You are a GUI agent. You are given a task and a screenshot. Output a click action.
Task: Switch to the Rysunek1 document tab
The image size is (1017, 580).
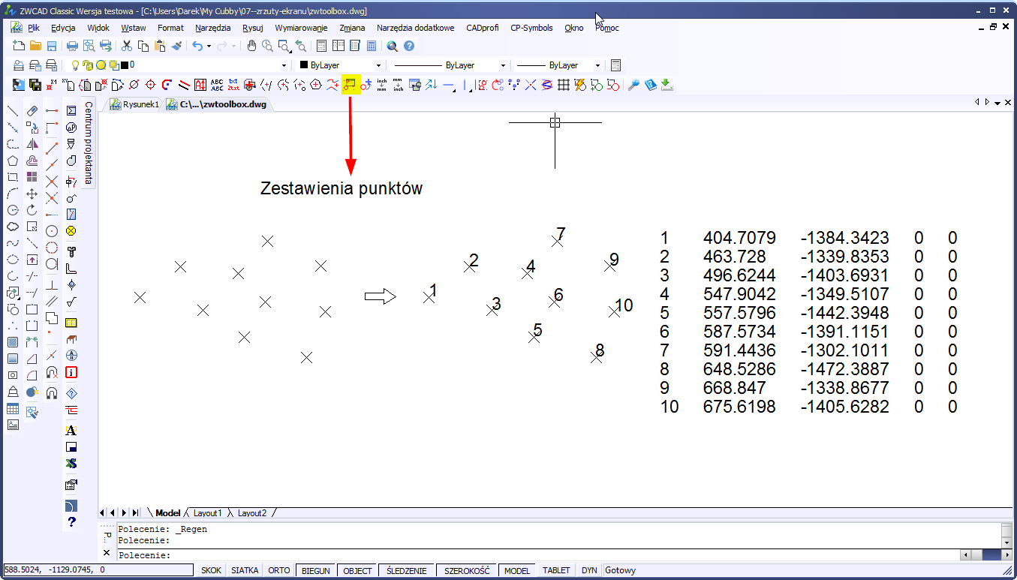pyautogui.click(x=134, y=104)
